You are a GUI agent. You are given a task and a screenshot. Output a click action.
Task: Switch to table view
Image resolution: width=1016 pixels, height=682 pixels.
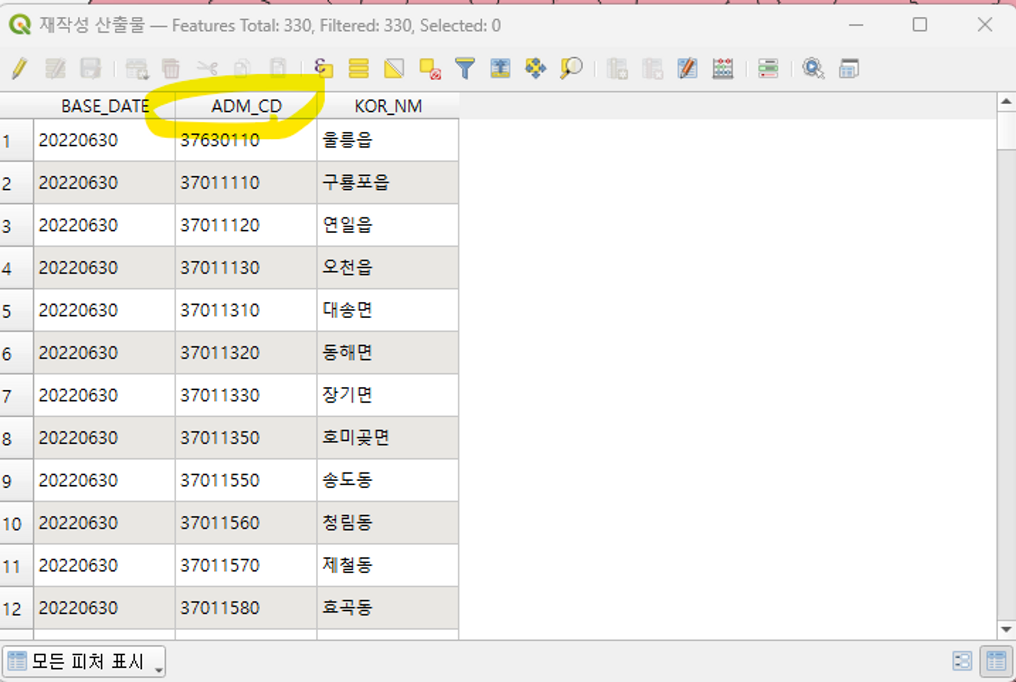(996, 661)
